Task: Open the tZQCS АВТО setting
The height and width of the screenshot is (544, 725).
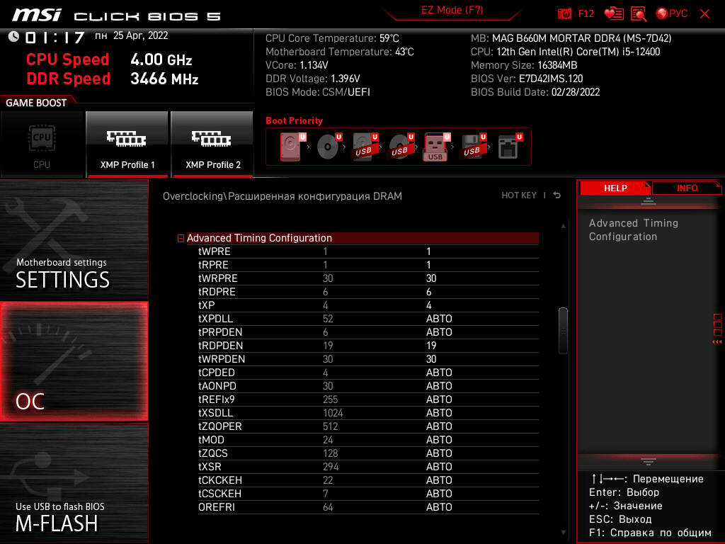Action: (x=439, y=453)
